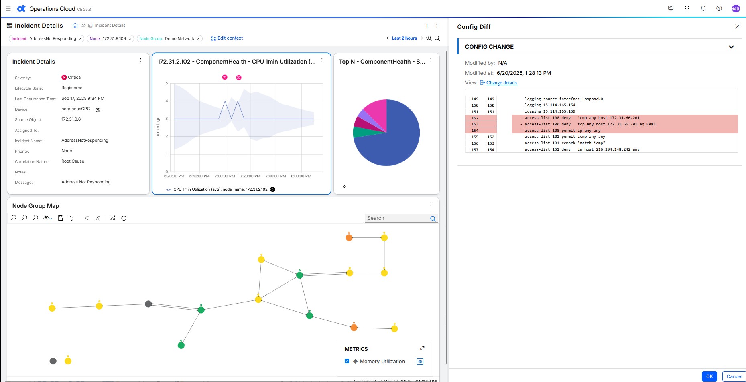Image resolution: width=746 pixels, height=382 pixels.
Task: Click the Node Group Map search field
Action: click(397, 218)
